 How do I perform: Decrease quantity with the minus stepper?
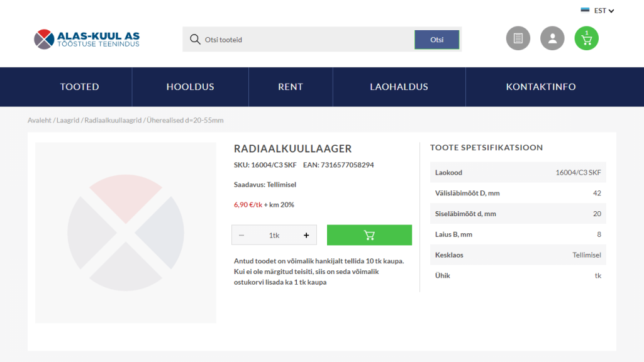pyautogui.click(x=241, y=234)
